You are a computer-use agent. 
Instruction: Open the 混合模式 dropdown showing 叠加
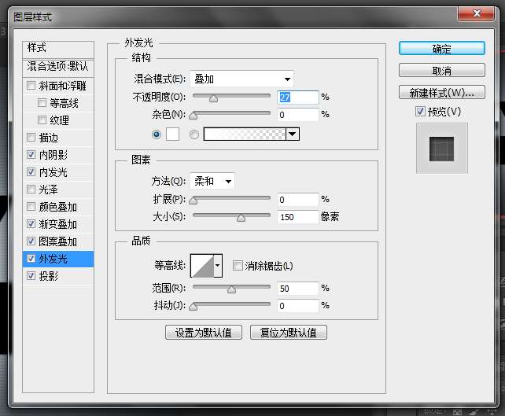click(x=241, y=79)
